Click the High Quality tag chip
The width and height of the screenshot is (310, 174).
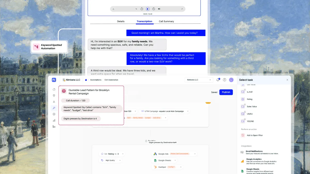coord(111,160)
